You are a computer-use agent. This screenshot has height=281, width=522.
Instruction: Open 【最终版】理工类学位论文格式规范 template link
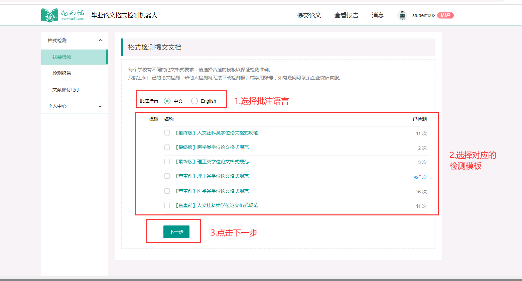coord(212,162)
